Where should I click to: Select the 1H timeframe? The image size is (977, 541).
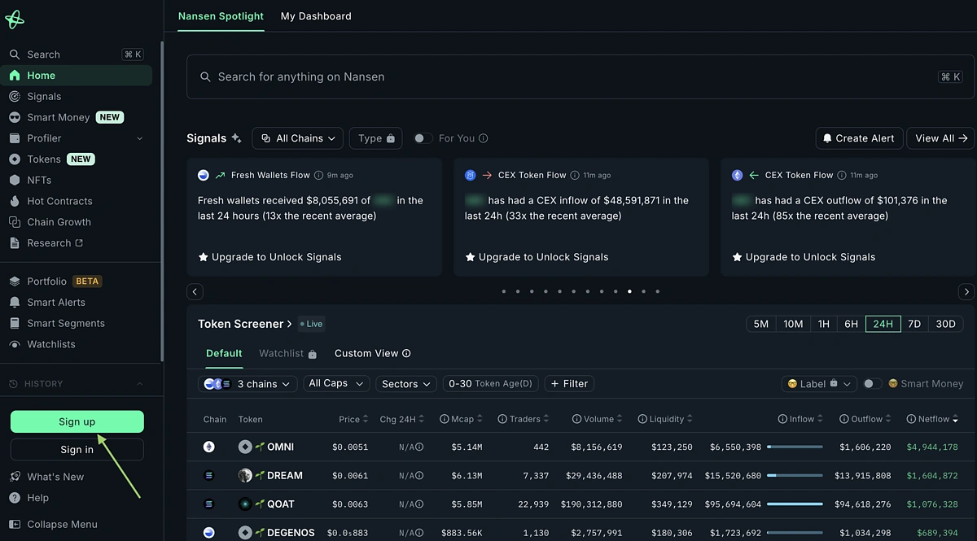(824, 324)
